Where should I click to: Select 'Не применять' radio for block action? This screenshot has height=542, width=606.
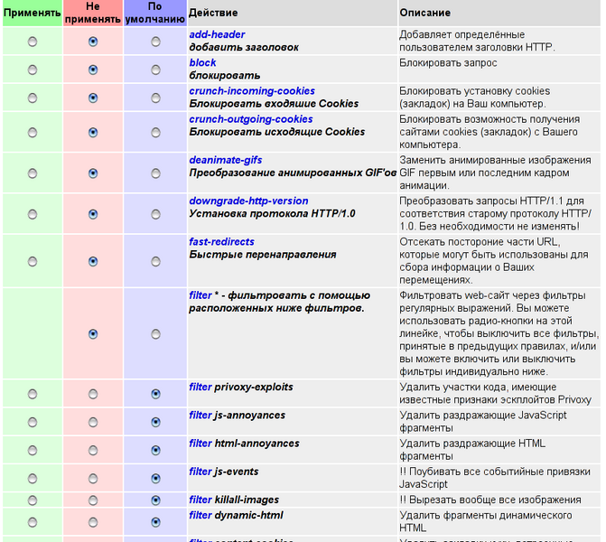tap(93, 70)
